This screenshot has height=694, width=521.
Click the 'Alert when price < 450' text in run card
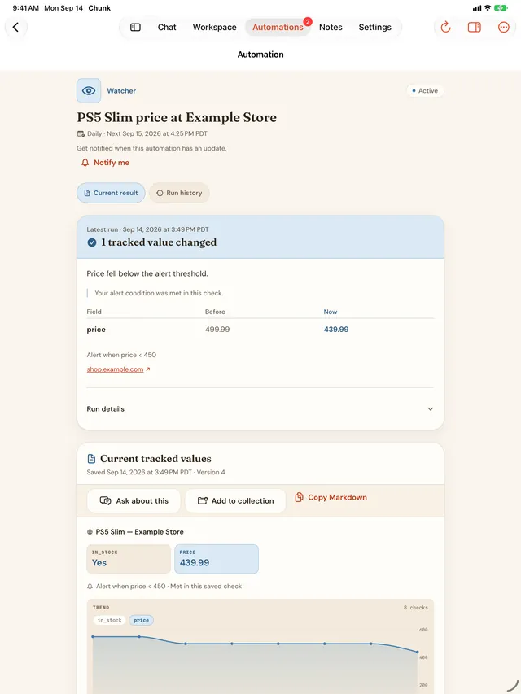pos(121,355)
